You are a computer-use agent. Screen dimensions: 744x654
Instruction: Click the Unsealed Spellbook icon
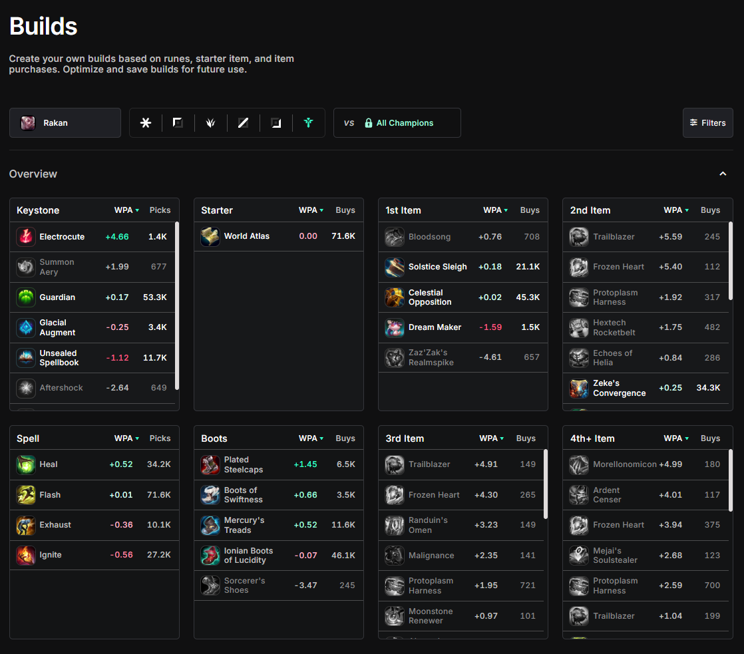pyautogui.click(x=26, y=357)
